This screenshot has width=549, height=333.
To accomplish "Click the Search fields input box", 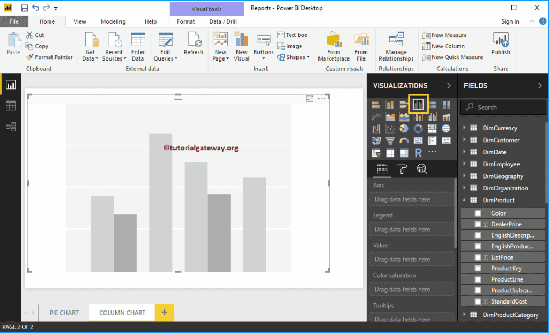I will (x=504, y=107).
